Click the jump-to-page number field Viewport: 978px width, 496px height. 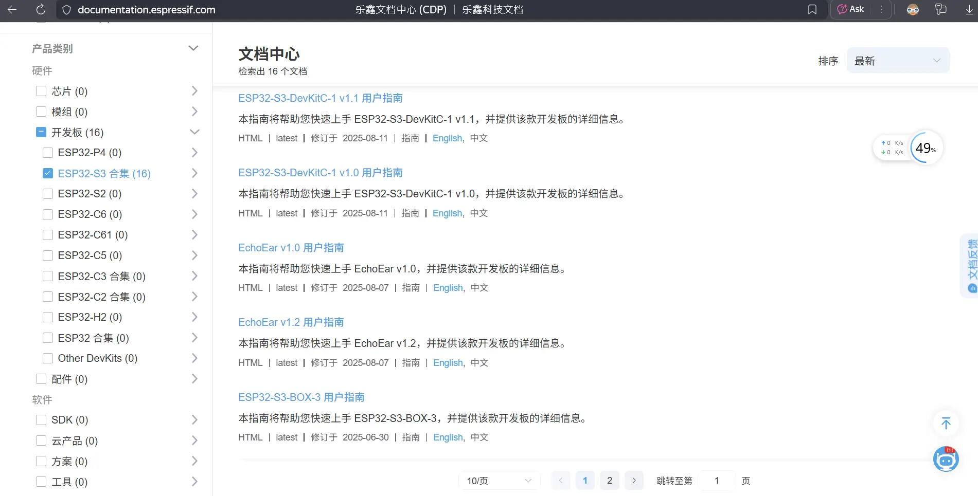click(717, 481)
